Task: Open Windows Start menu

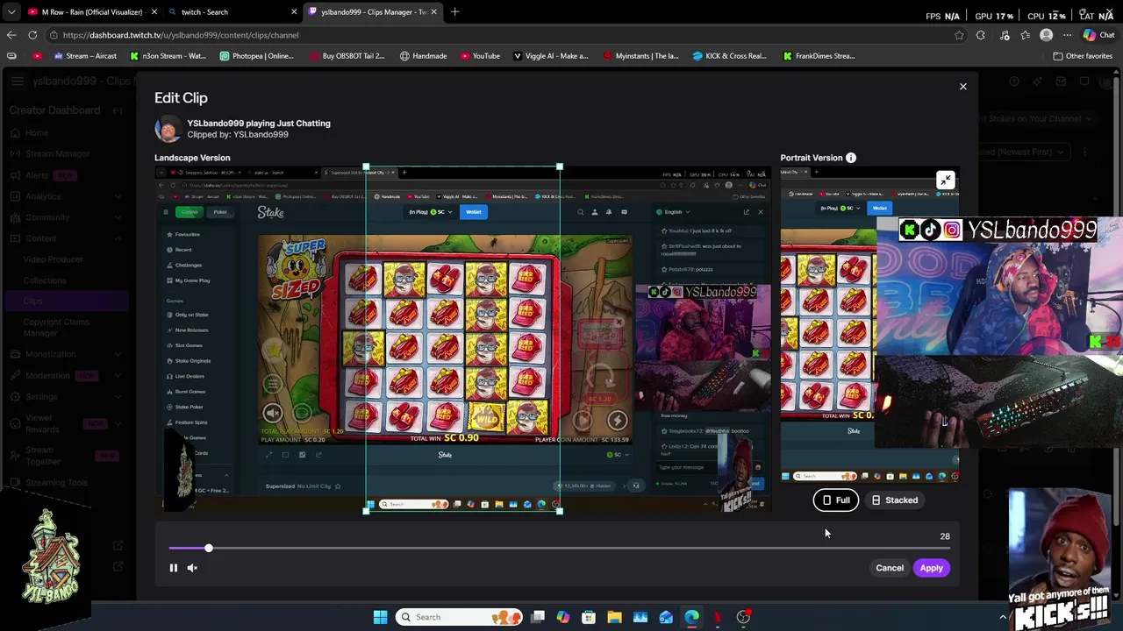Action: (380, 617)
